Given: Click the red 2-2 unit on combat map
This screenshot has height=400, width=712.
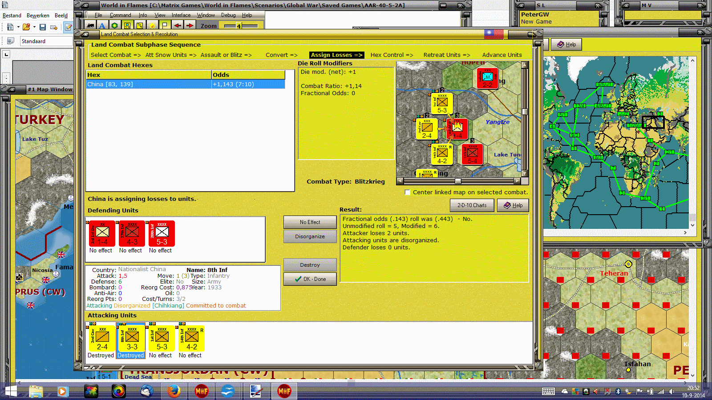Looking at the screenshot, I should coord(488,78).
